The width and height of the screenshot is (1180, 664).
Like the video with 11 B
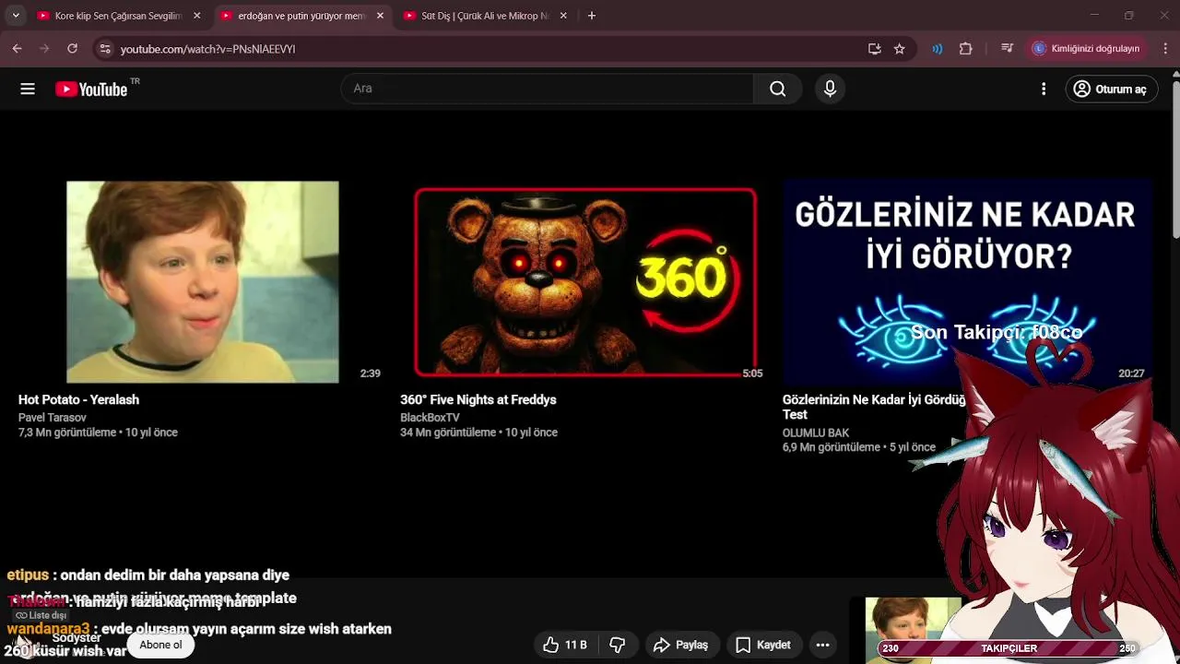pos(564,645)
